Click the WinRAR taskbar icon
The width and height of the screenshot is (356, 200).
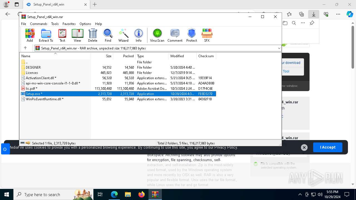coord(155,194)
